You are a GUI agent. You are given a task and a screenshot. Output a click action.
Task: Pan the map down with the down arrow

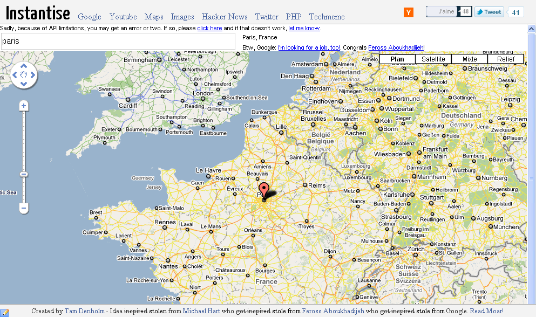pos(24,84)
